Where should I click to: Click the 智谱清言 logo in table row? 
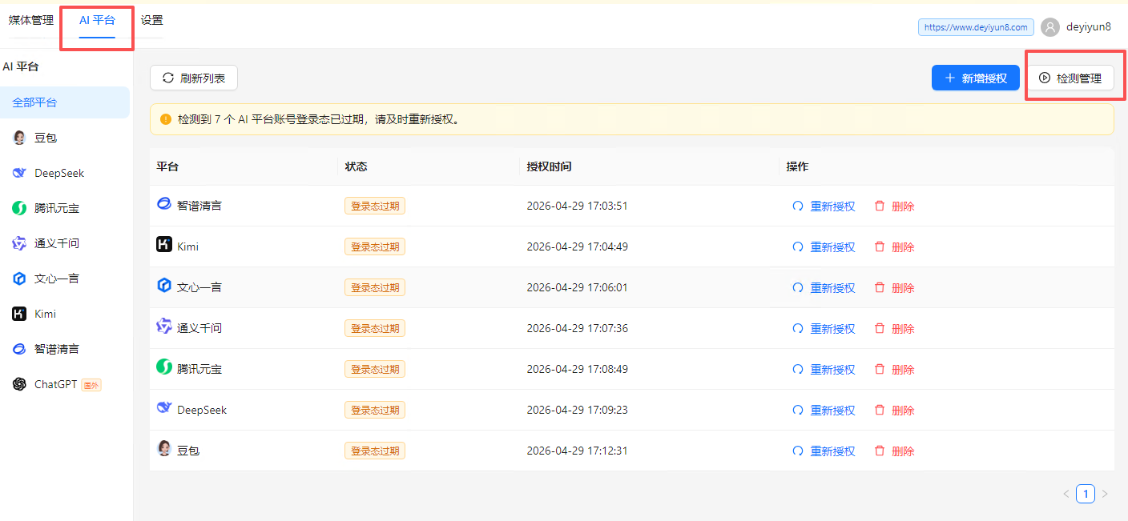click(x=163, y=204)
